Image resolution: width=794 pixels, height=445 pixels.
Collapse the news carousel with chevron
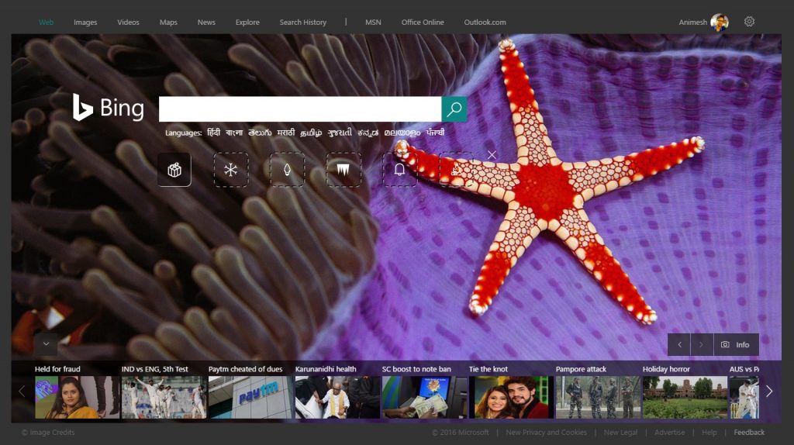point(46,343)
